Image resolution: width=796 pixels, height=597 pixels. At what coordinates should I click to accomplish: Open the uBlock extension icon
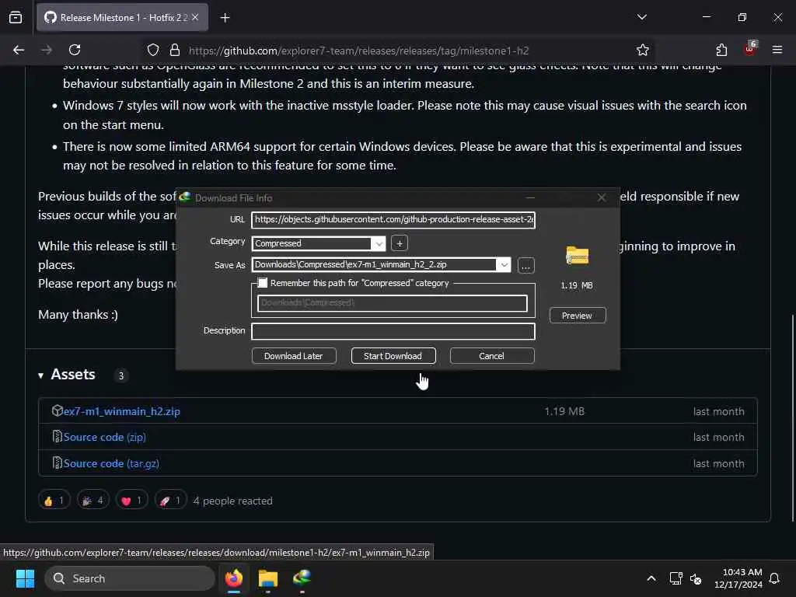[x=750, y=49]
